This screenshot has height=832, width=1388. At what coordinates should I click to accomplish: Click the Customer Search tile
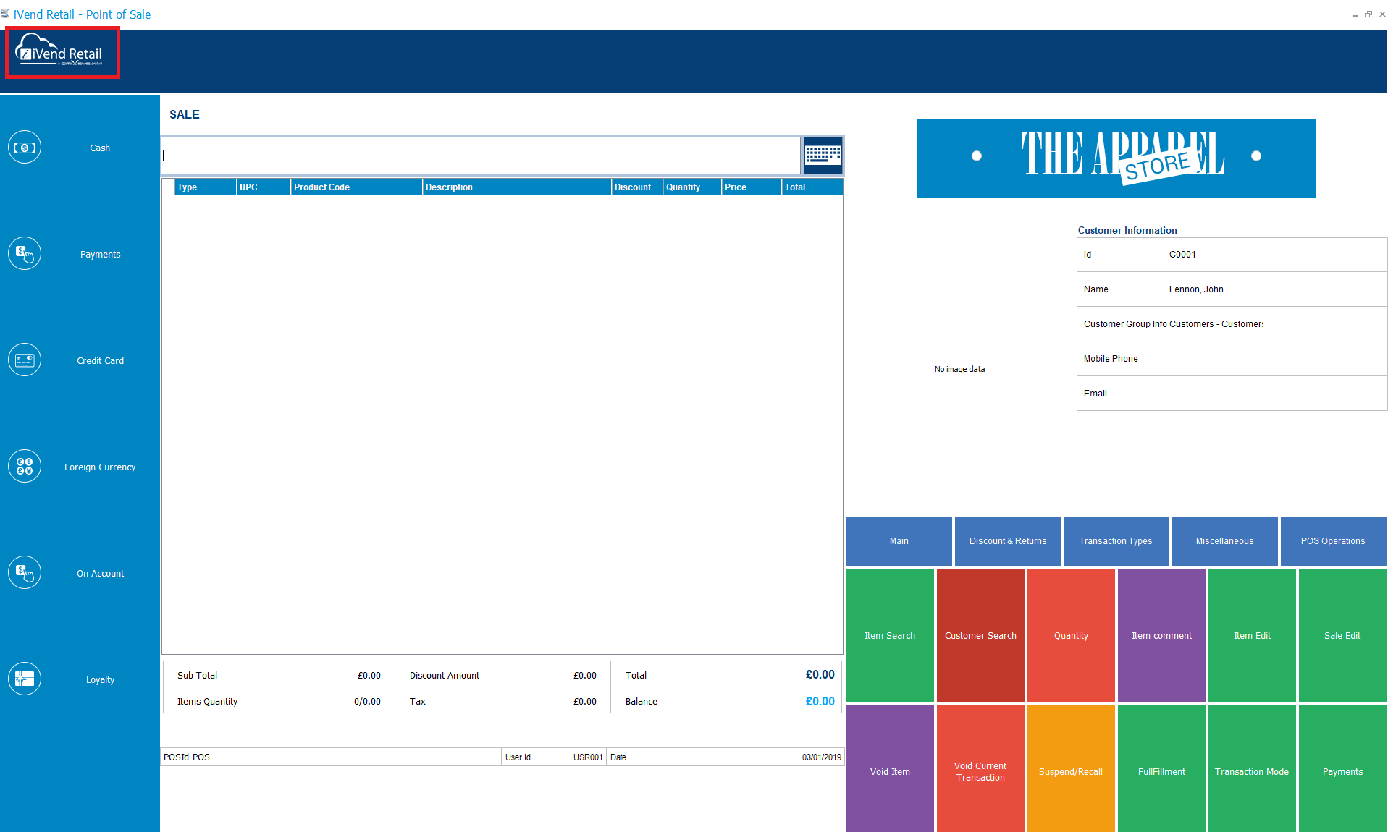point(980,635)
